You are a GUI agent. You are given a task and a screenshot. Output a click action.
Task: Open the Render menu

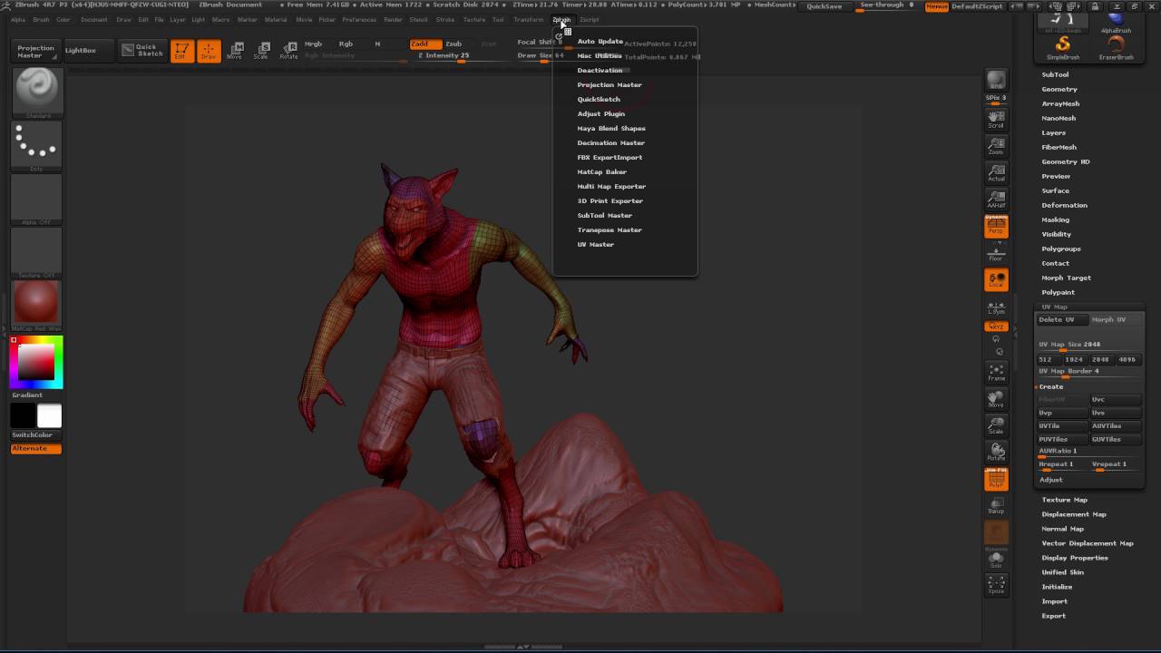(393, 19)
